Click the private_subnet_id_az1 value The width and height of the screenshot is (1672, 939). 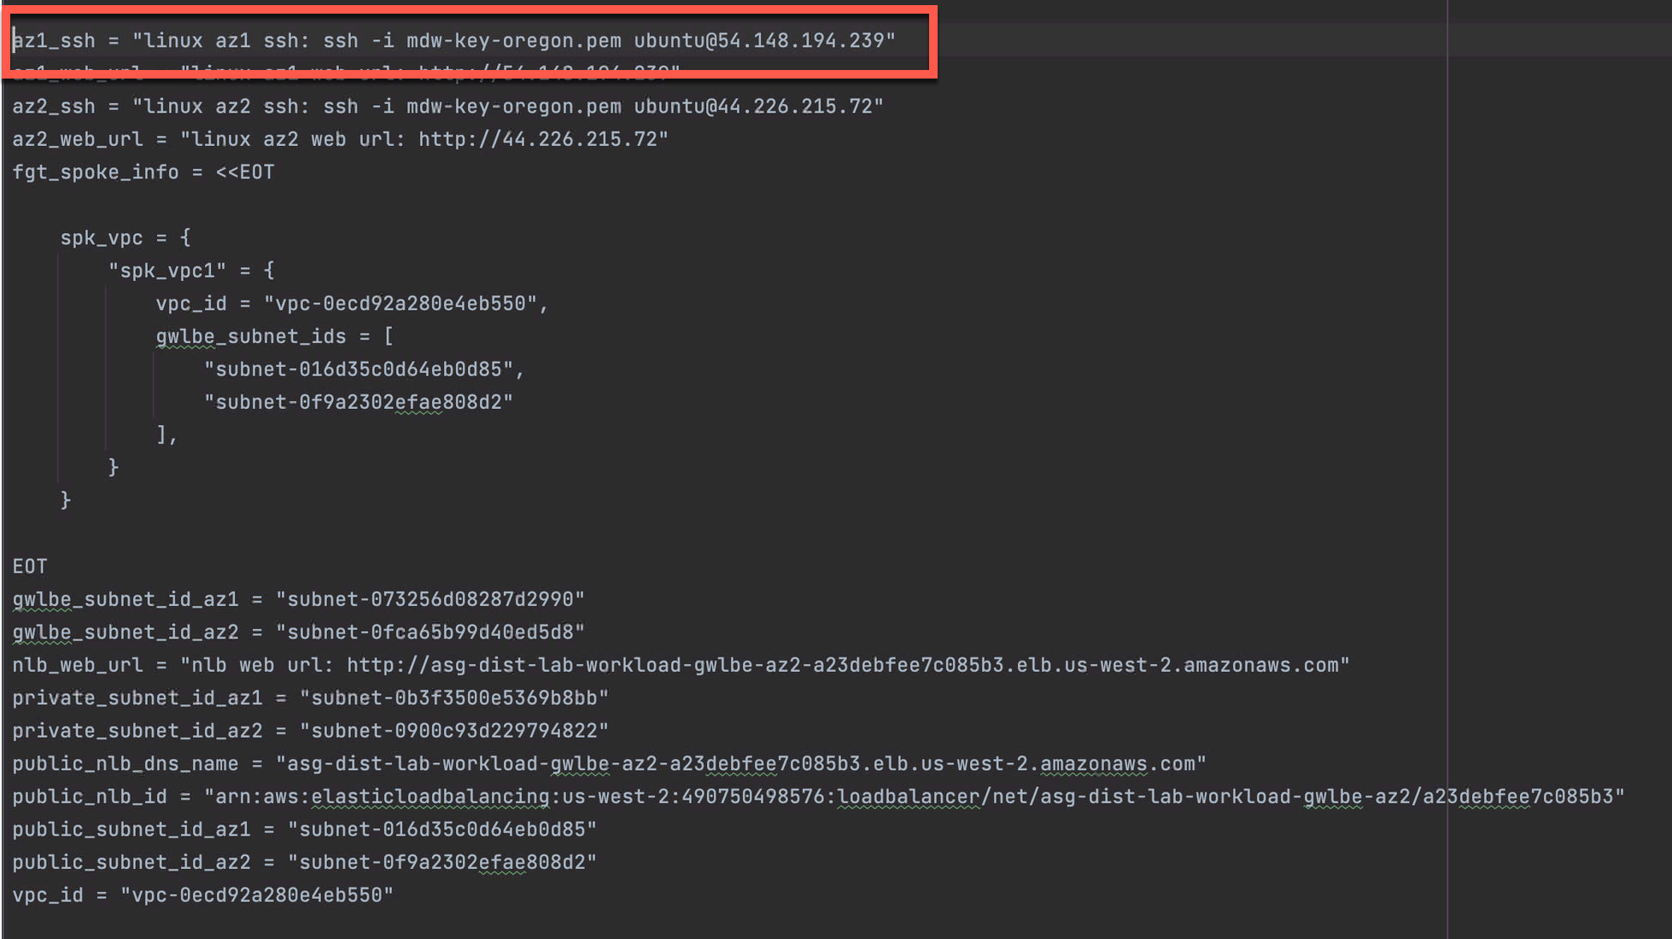click(454, 697)
